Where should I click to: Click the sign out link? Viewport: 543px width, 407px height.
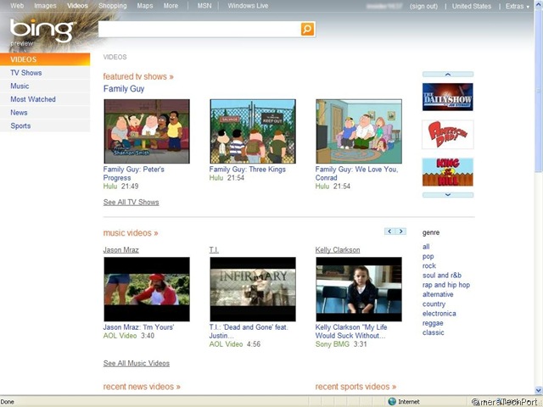[423, 6]
